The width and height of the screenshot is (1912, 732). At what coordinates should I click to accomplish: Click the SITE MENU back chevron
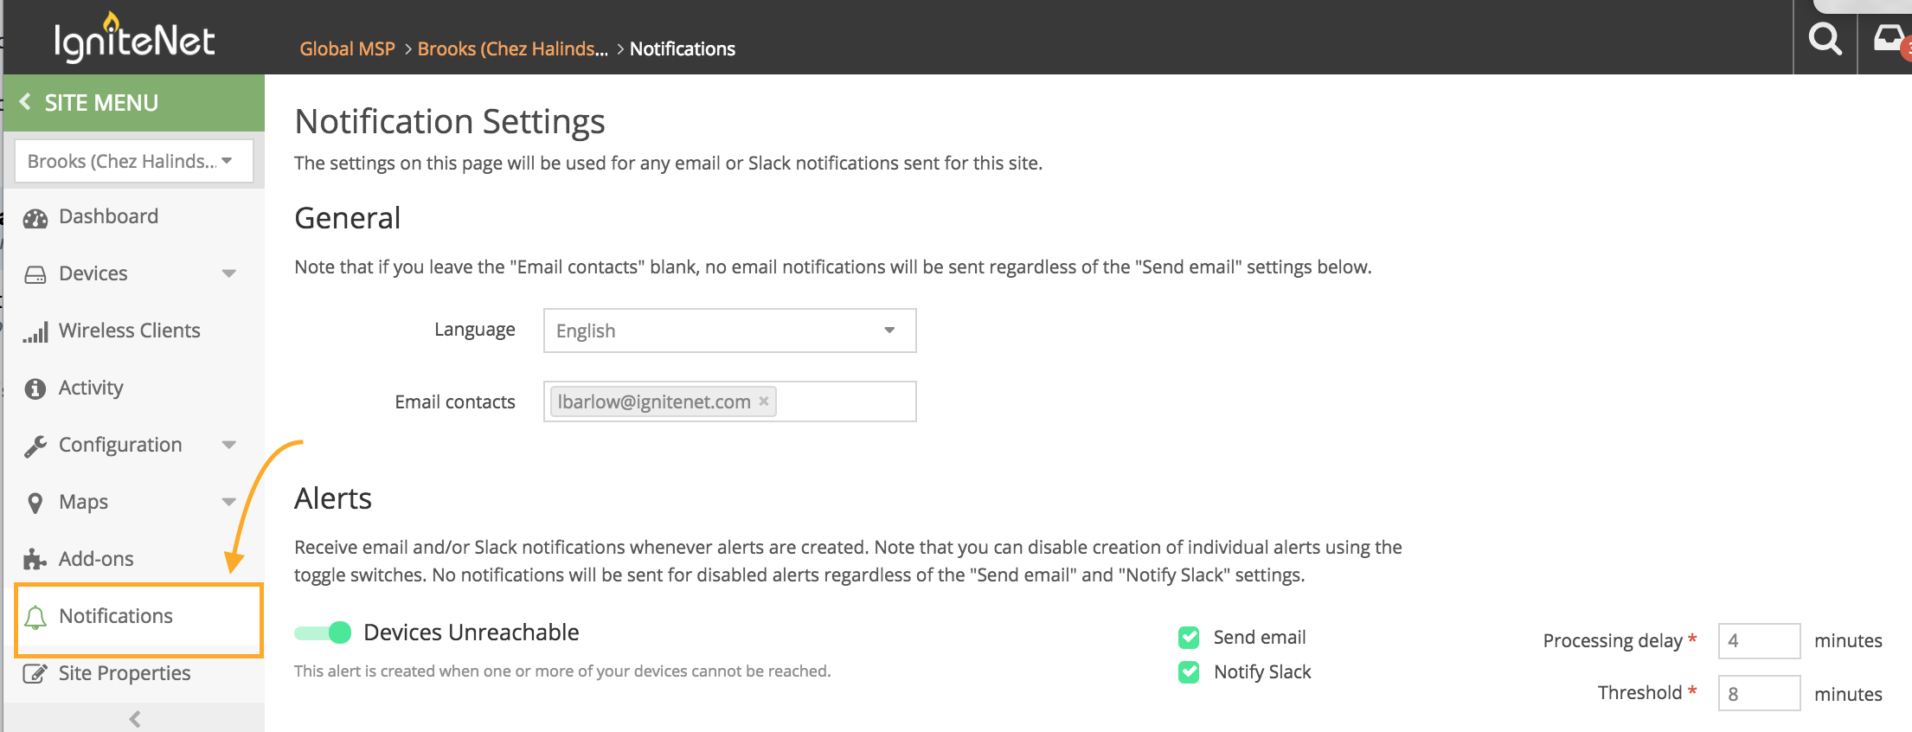[x=25, y=102]
